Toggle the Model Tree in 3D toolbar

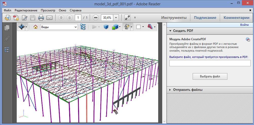click(83, 27)
